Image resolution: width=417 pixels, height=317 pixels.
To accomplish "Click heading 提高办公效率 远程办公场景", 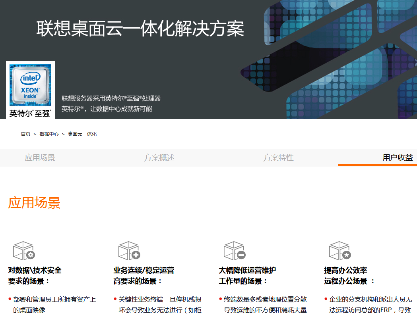I will point(349,276).
